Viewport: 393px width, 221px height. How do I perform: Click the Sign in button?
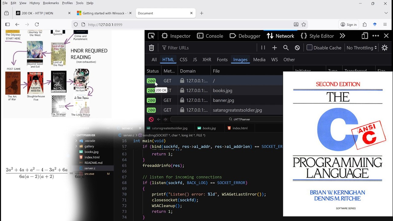pyautogui.click(x=348, y=25)
